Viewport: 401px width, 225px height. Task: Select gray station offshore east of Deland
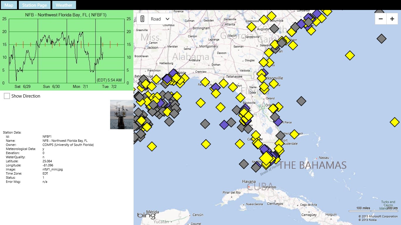coord(301,101)
